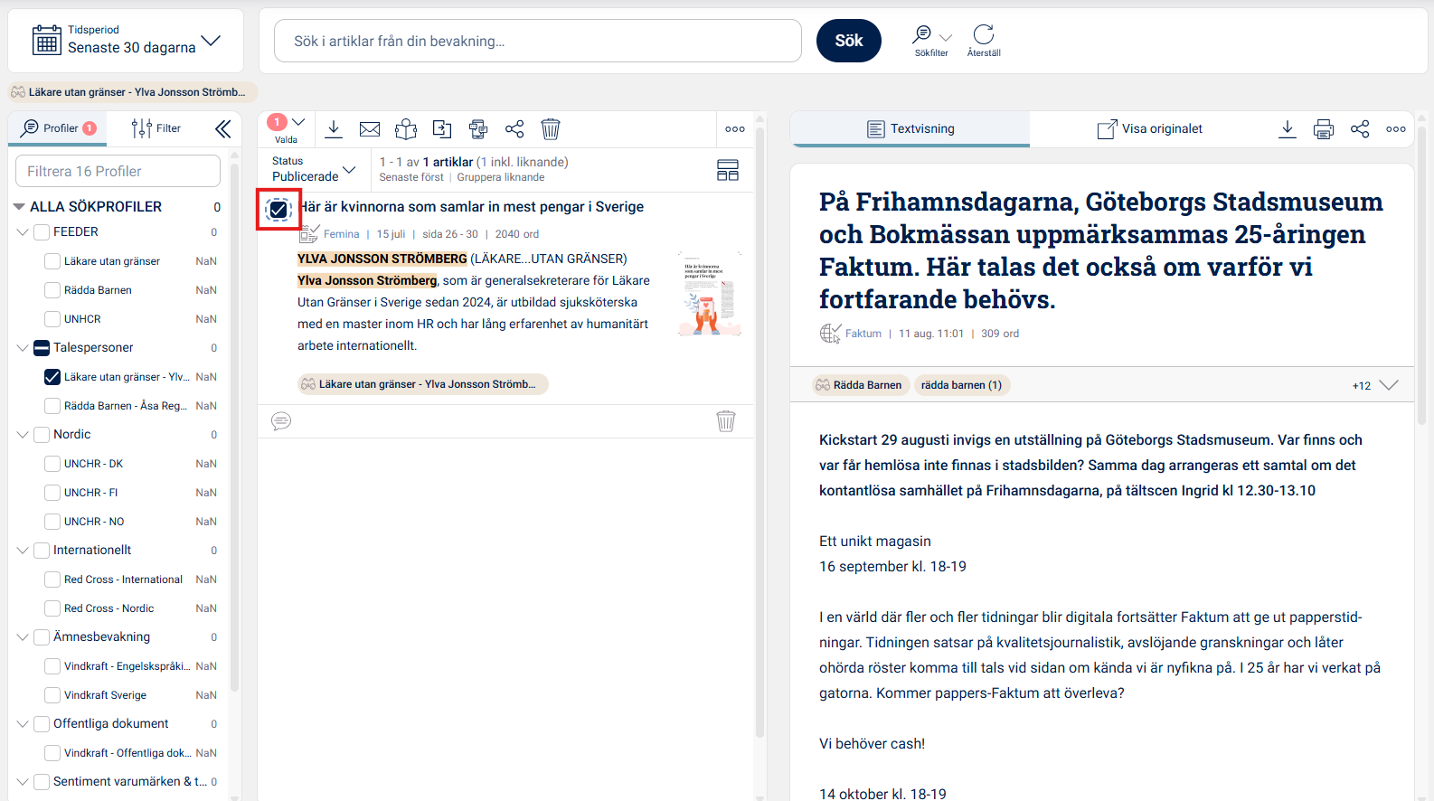This screenshot has height=801, width=1434.
Task: Uncheck Läkare utan gränser - Ylv... checkbox
Action: (52, 377)
